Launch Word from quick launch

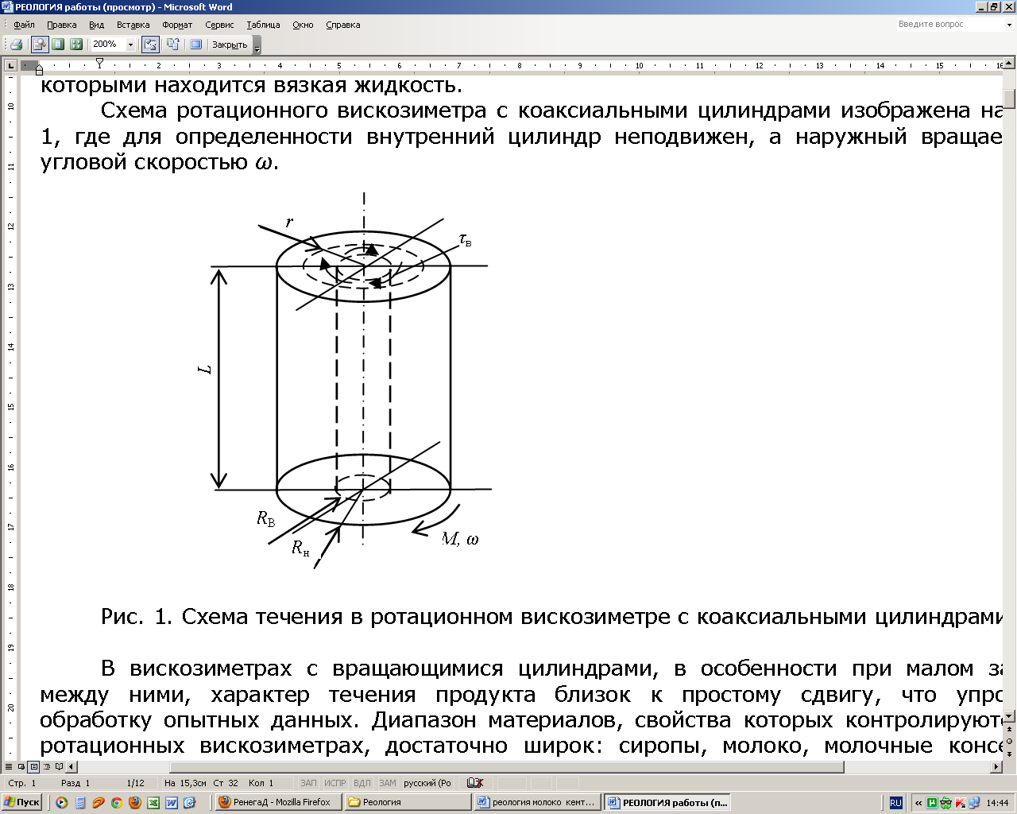[x=172, y=802]
